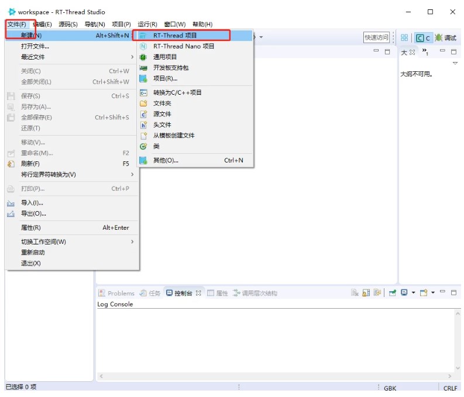Click the green class icon
Viewport: 464px width, 397px height.
coord(143,146)
